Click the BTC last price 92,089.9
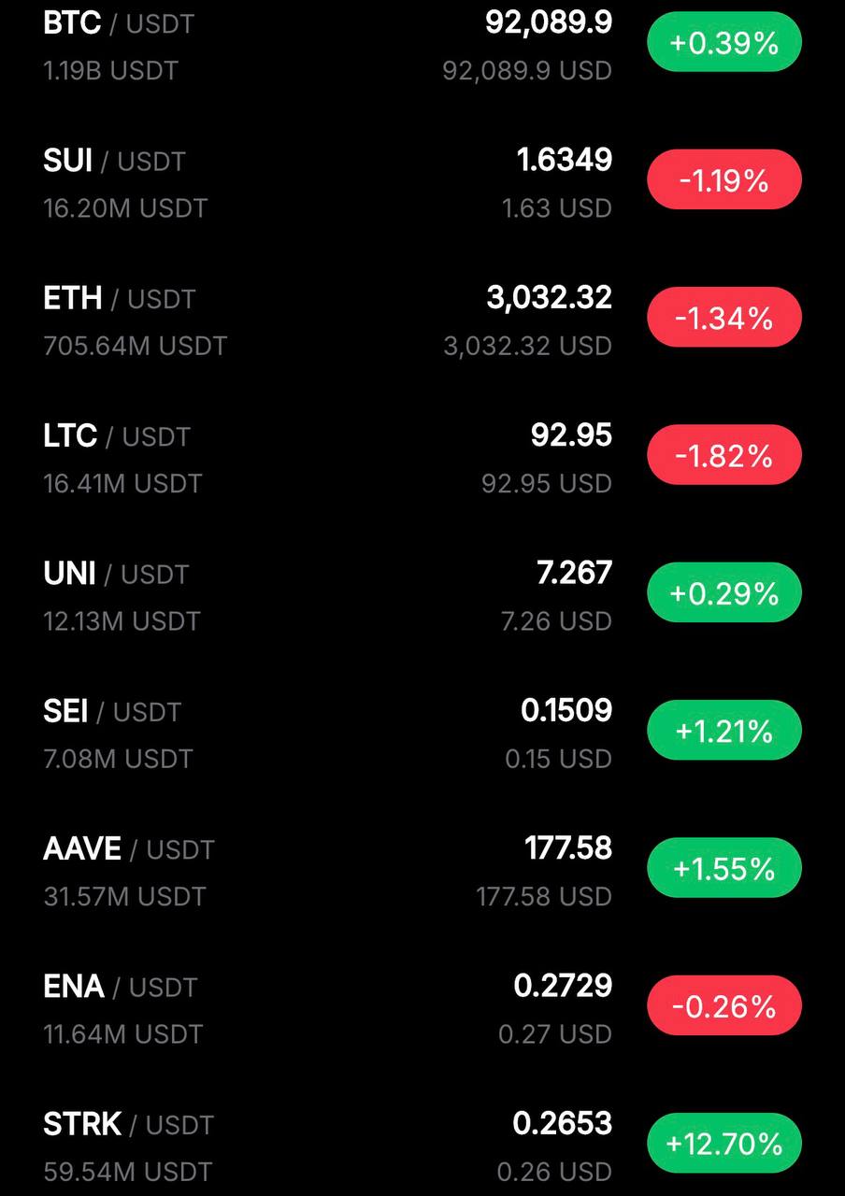This screenshot has width=845, height=1196. pos(549,23)
